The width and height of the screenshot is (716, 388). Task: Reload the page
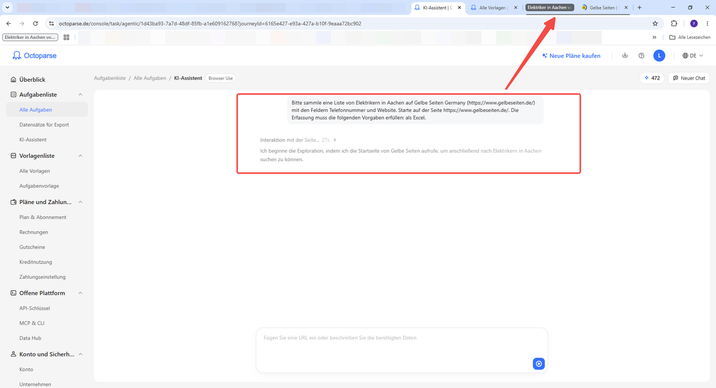point(35,24)
